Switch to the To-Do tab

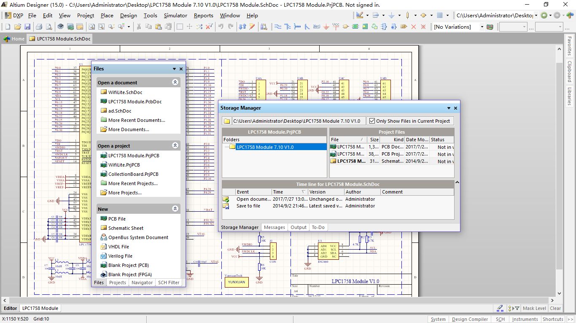pyautogui.click(x=318, y=227)
